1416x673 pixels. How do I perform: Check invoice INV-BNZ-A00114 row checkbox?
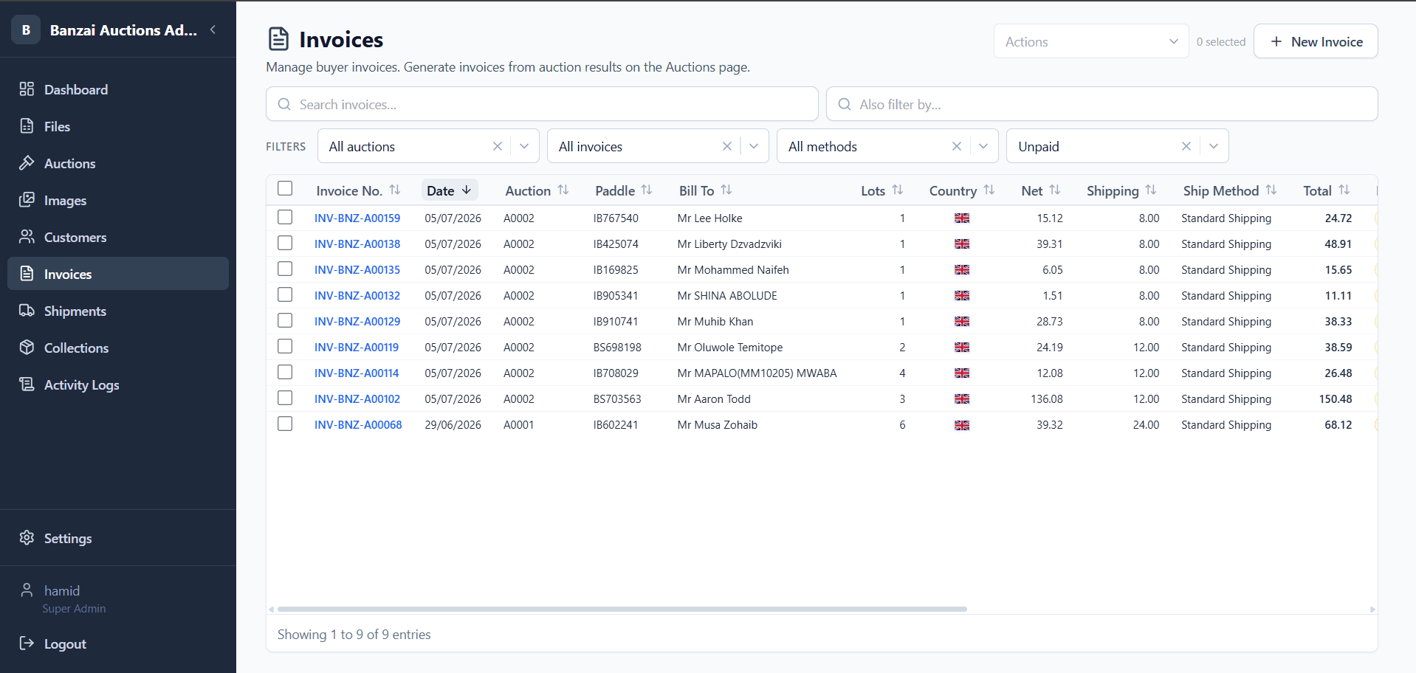[x=285, y=372]
